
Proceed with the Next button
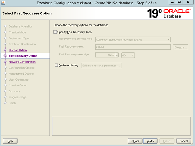tap(150, 141)
